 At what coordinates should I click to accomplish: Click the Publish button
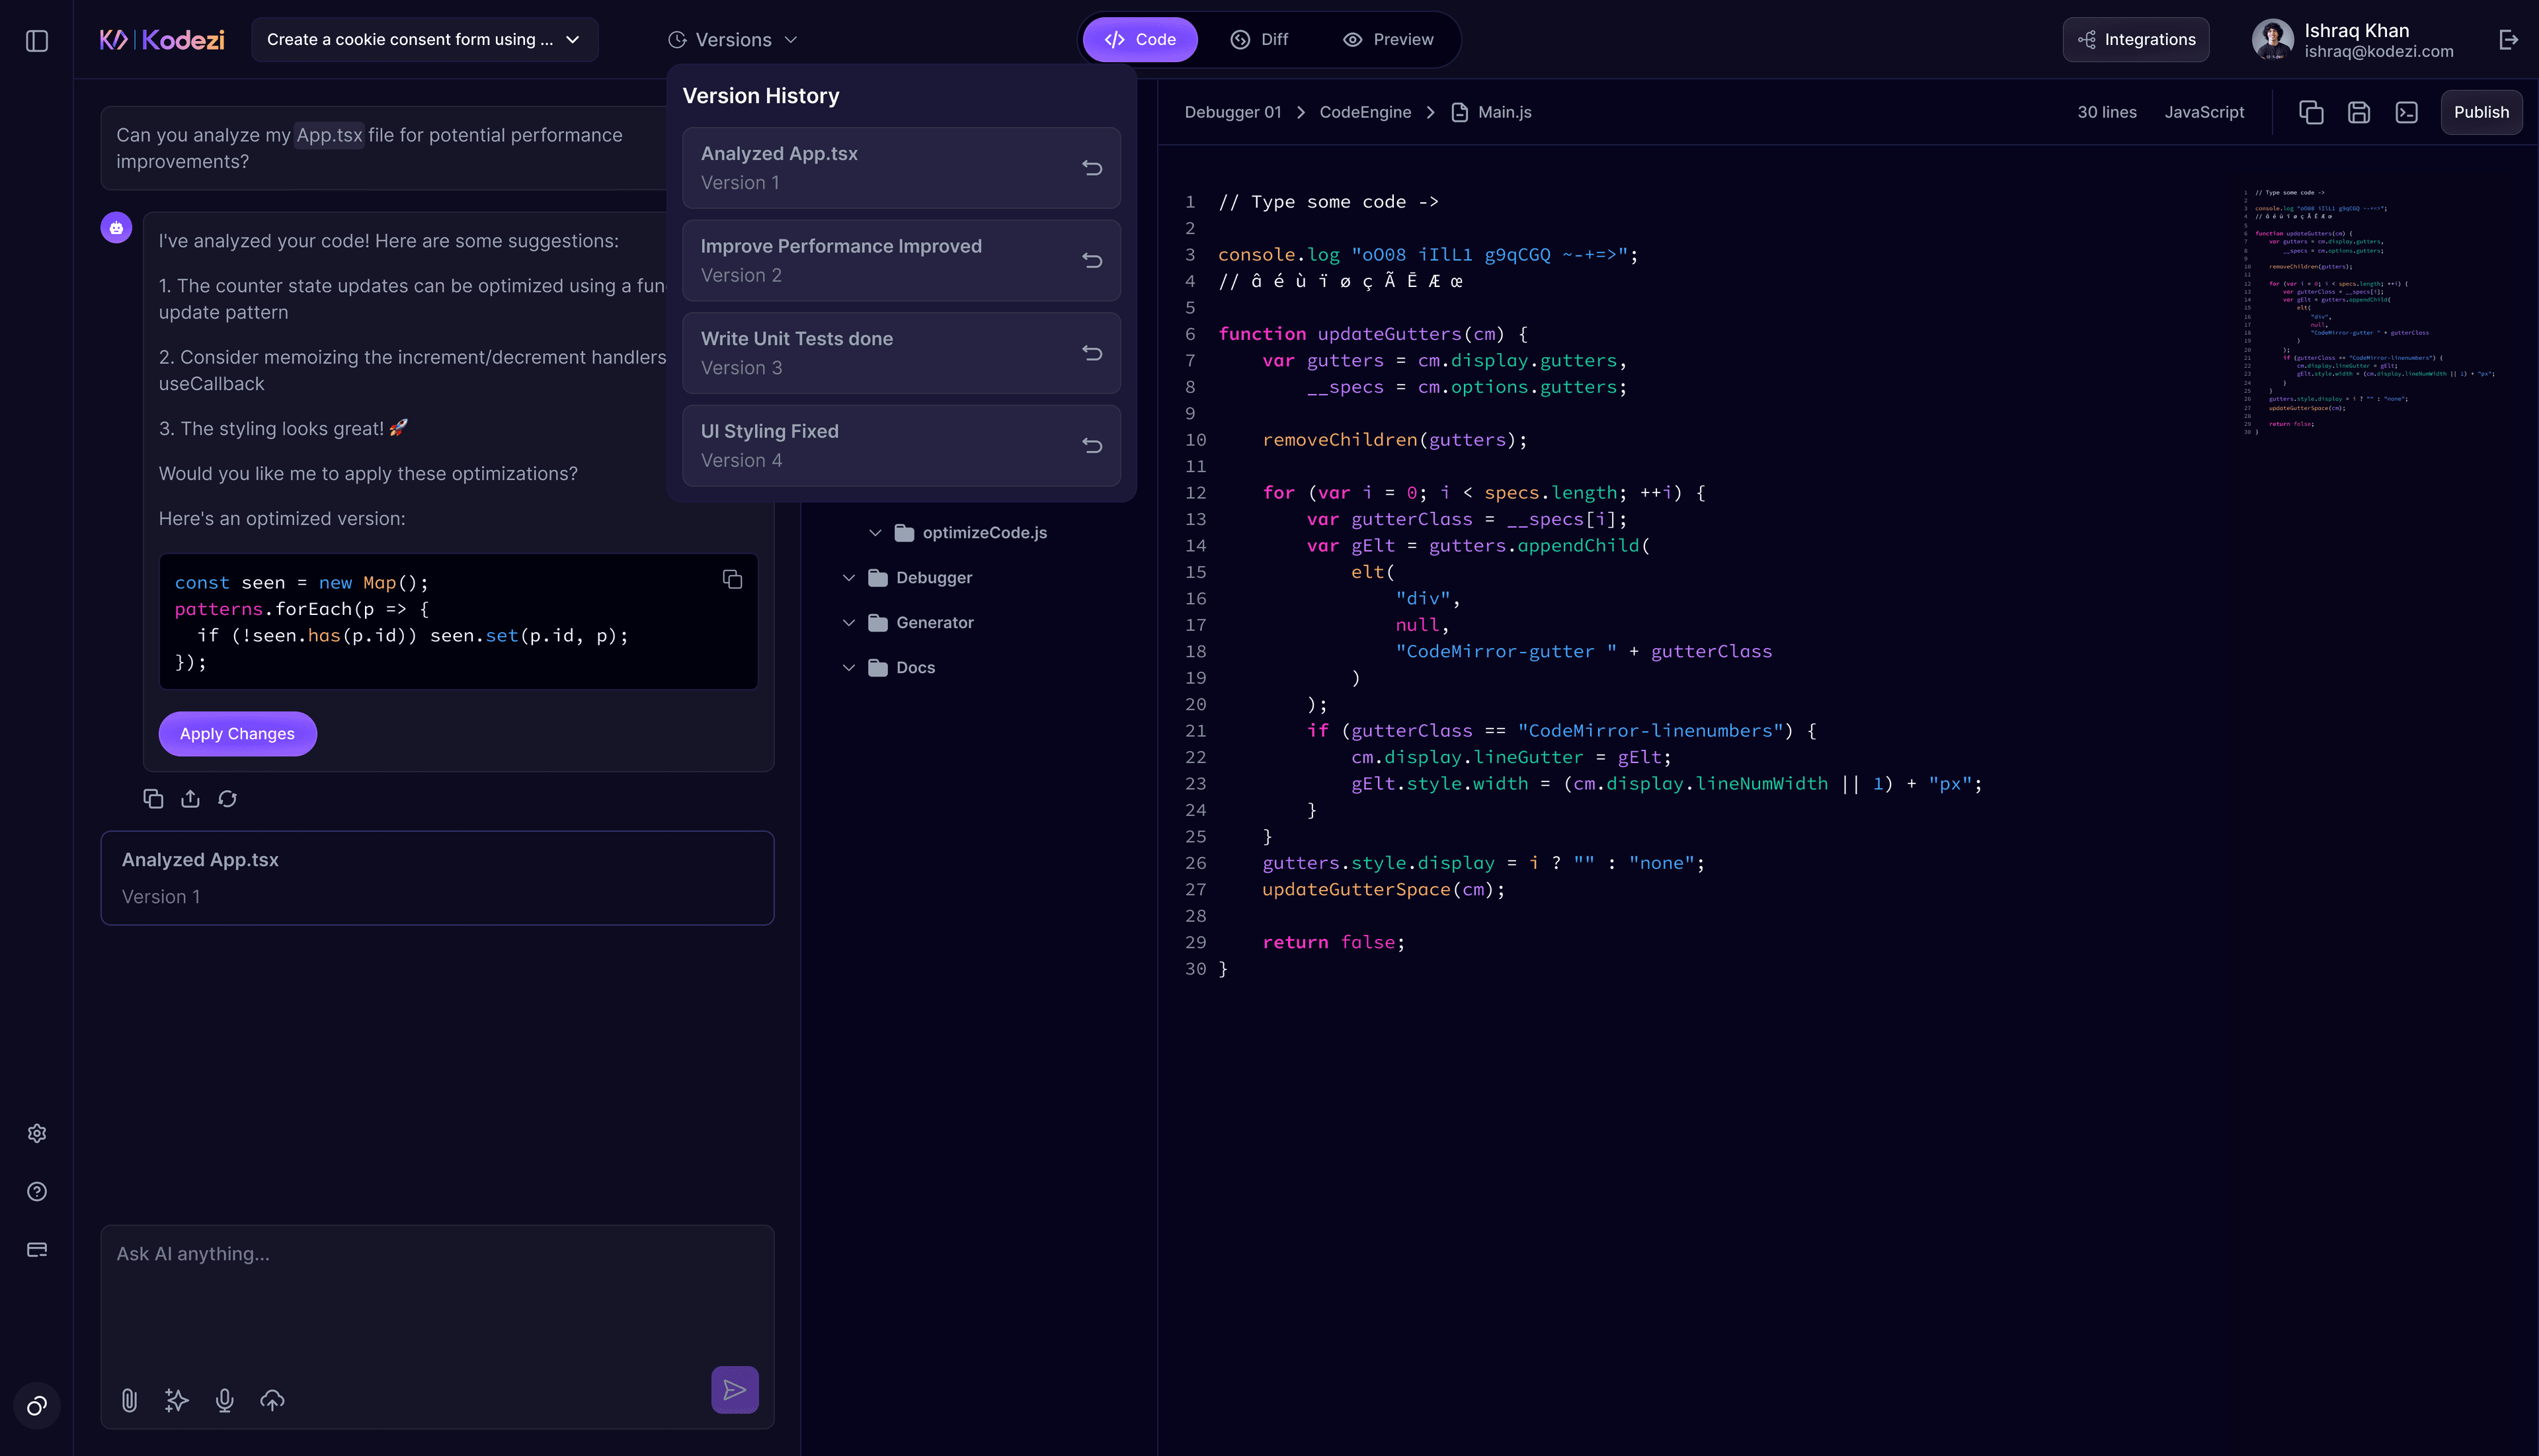coord(2481,112)
